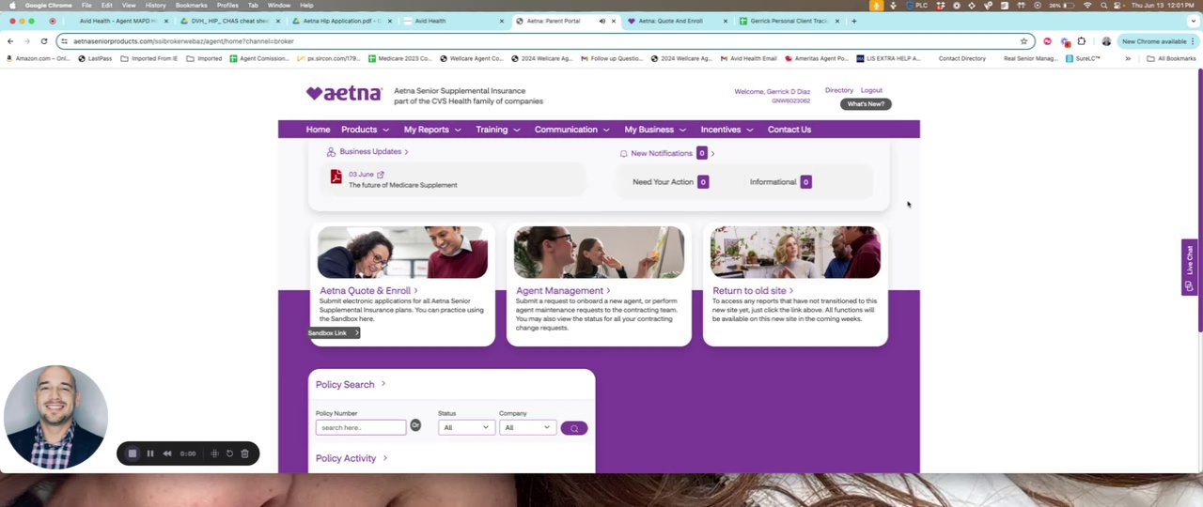This screenshot has width=1203, height=507.
Task: Show more bookmarks with double chevron
Action: pos(1128,58)
